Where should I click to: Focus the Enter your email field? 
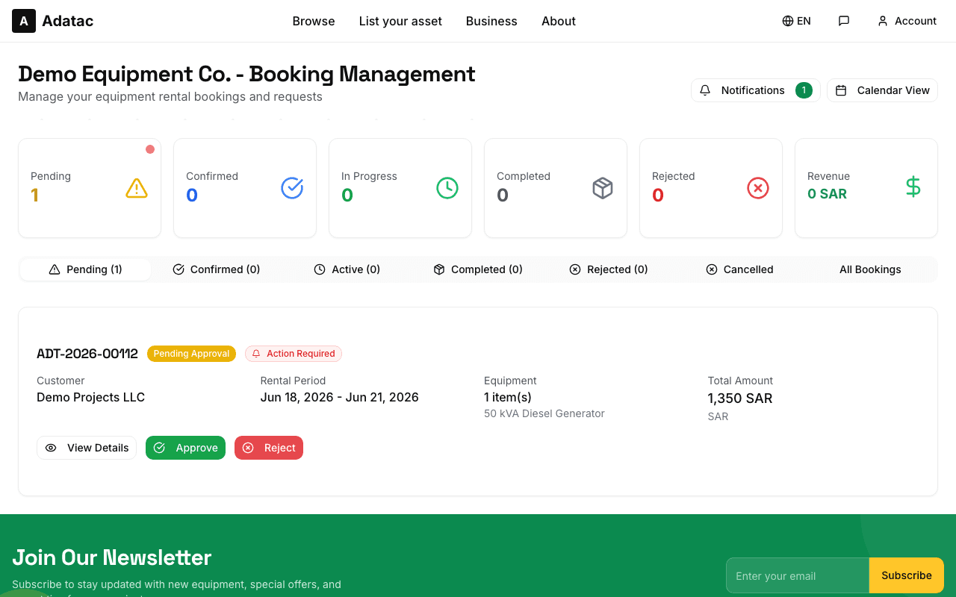[798, 575]
